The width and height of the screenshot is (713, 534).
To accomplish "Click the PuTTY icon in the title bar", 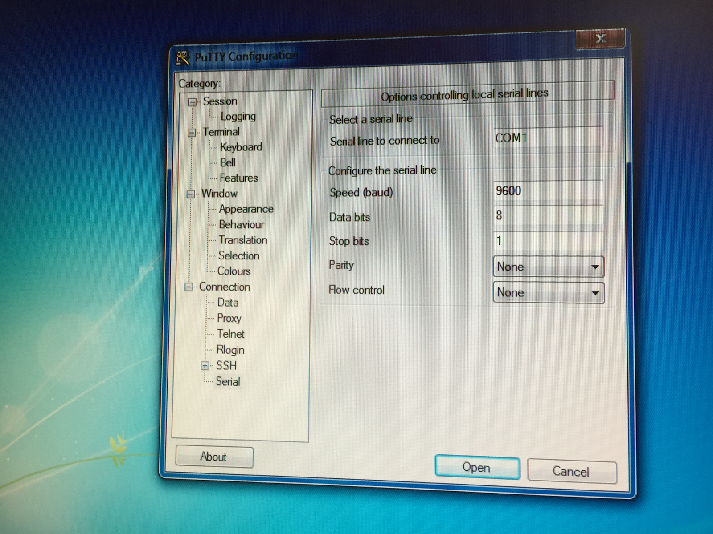I will click(182, 57).
